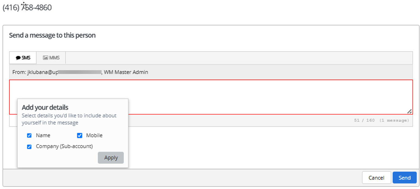
Task: Click the Cancel button
Action: [376, 177]
